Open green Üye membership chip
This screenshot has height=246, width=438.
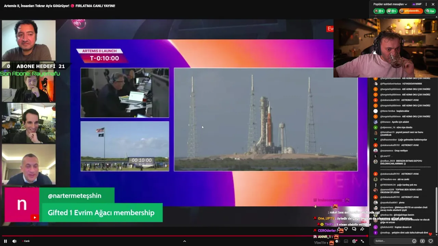point(429,11)
